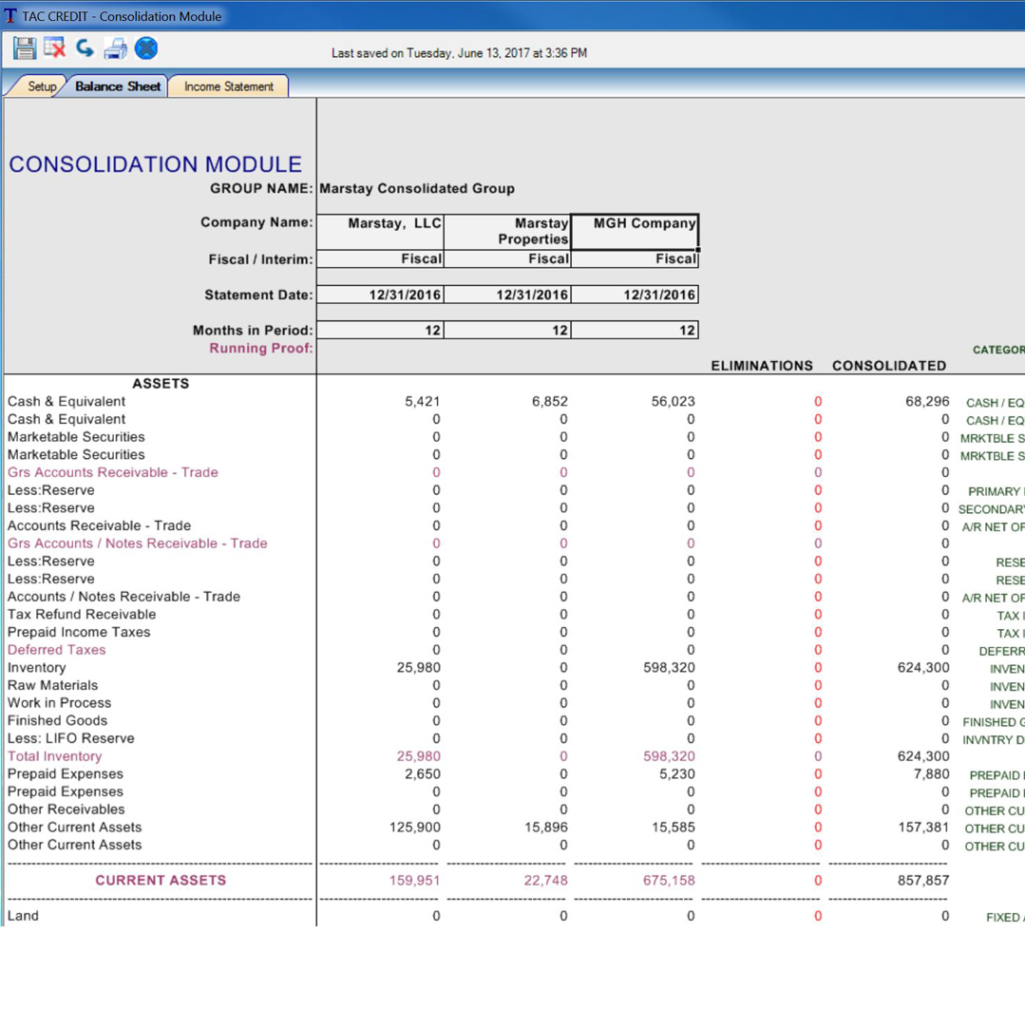Click the Fiscal cell under Marstay, LLC

(x=380, y=259)
